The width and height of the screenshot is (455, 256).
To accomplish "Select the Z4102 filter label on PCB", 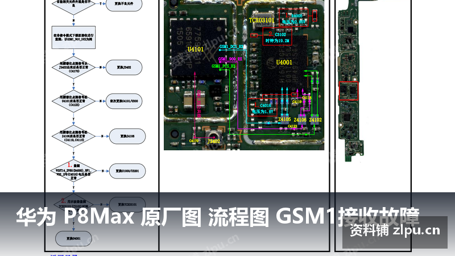I will 316,119.
